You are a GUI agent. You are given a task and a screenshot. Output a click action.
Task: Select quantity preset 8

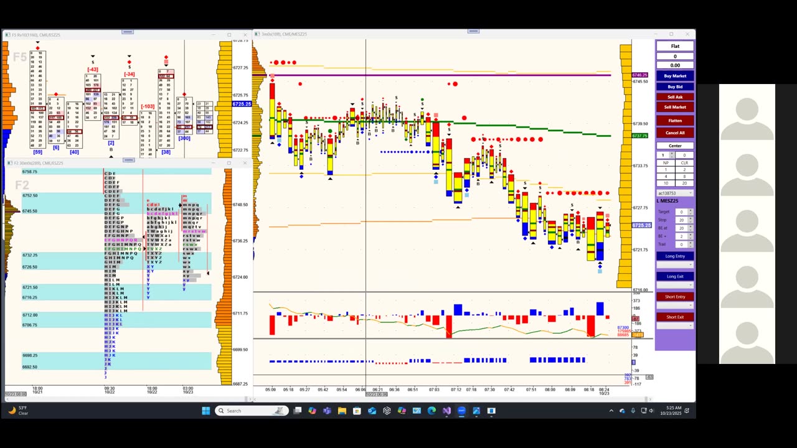(x=684, y=177)
